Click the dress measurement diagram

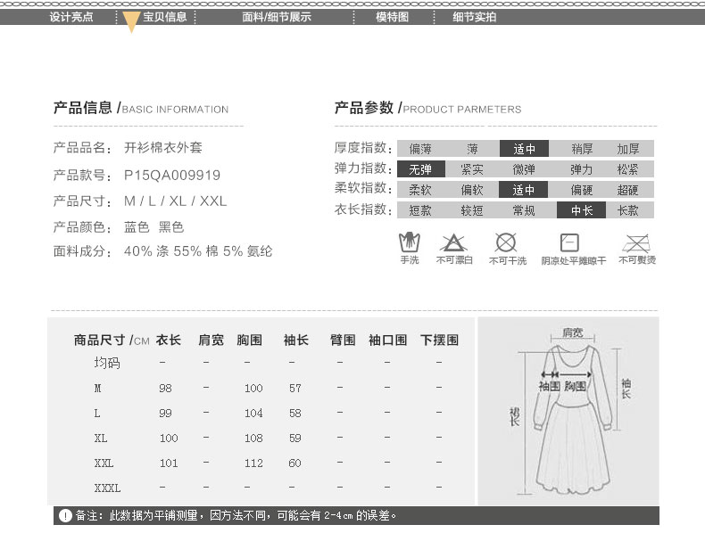click(568, 411)
